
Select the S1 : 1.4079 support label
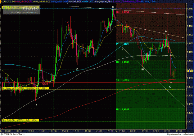click(x=122, y=80)
